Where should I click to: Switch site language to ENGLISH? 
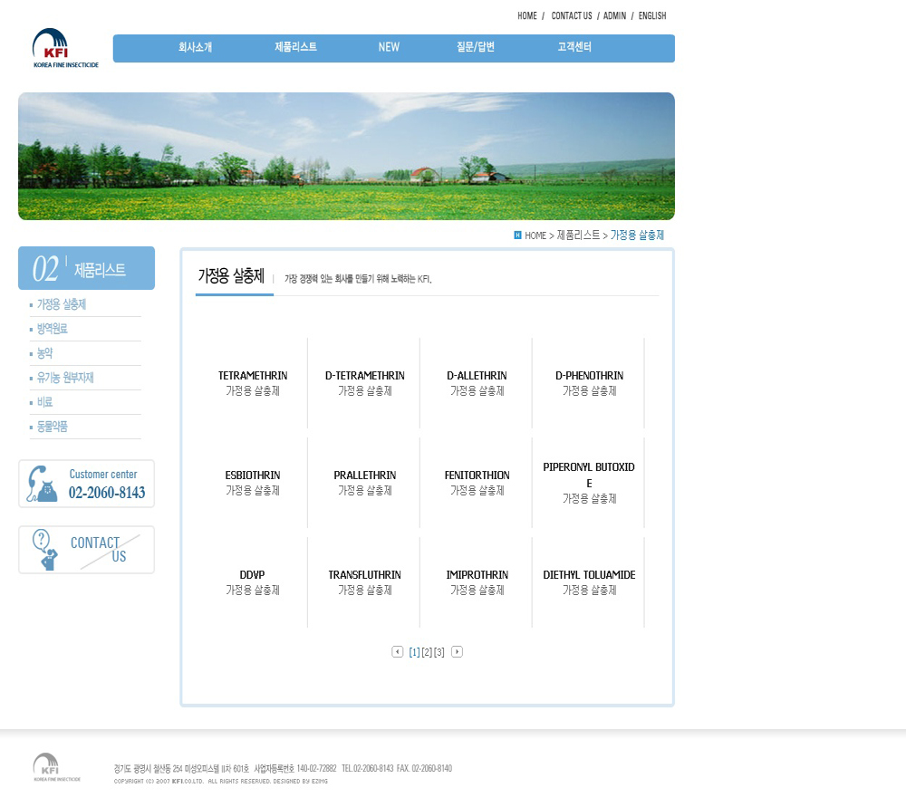651,15
